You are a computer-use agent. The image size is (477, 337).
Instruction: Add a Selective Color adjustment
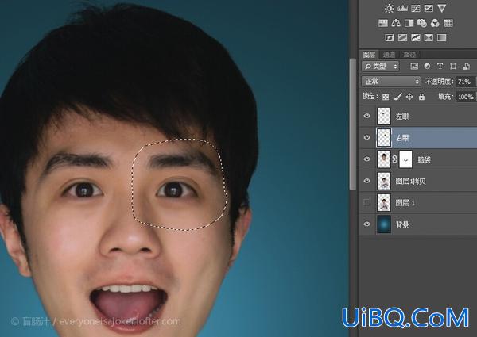429,37
